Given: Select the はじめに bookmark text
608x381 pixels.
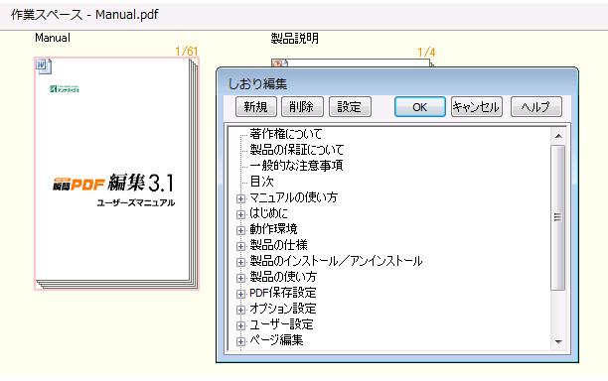Looking at the screenshot, I should 268,213.
